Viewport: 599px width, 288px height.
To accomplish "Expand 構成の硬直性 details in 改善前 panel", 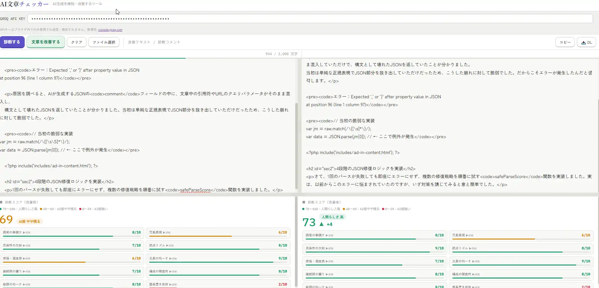I will pyautogui.click(x=173, y=272).
